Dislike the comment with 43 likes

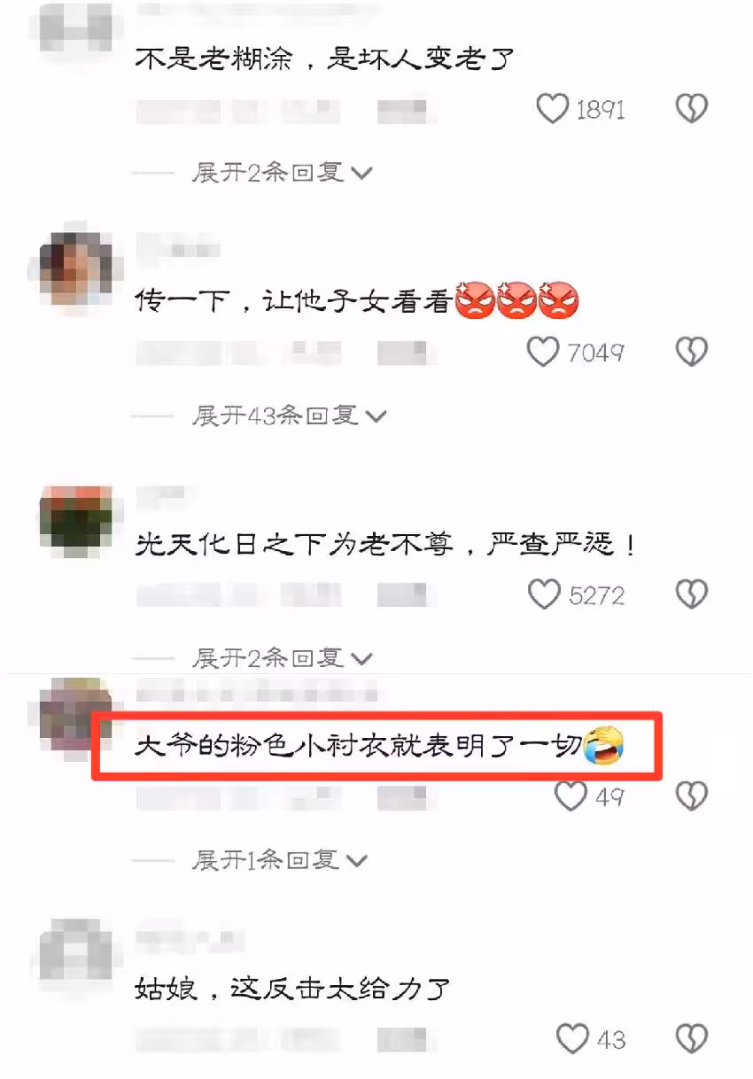pos(692,1037)
